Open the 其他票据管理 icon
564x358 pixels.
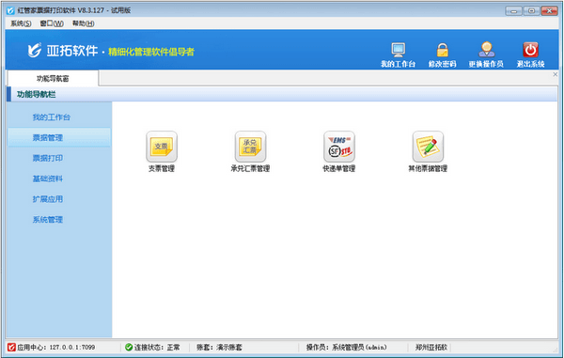tap(428, 147)
